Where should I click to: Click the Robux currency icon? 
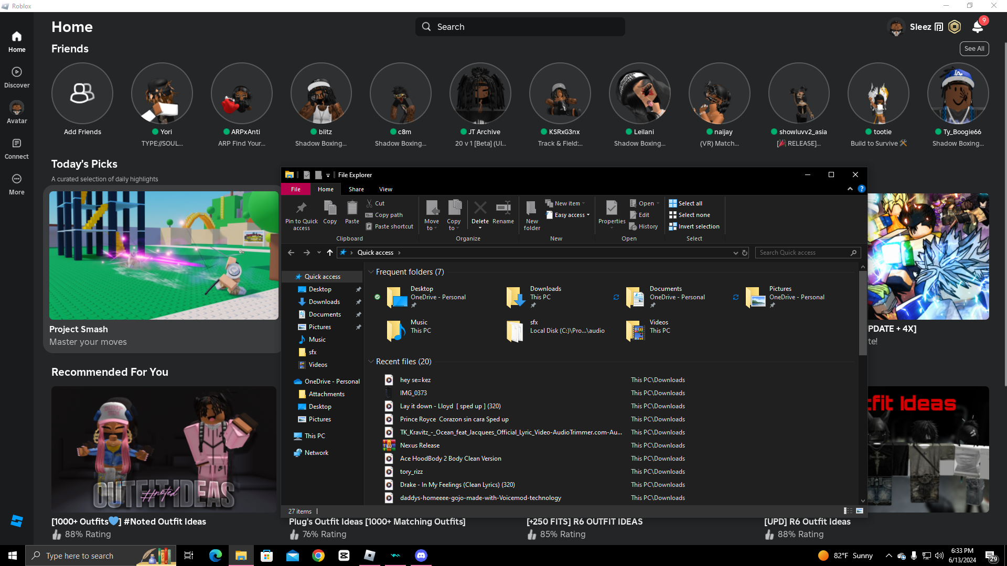[955, 27]
